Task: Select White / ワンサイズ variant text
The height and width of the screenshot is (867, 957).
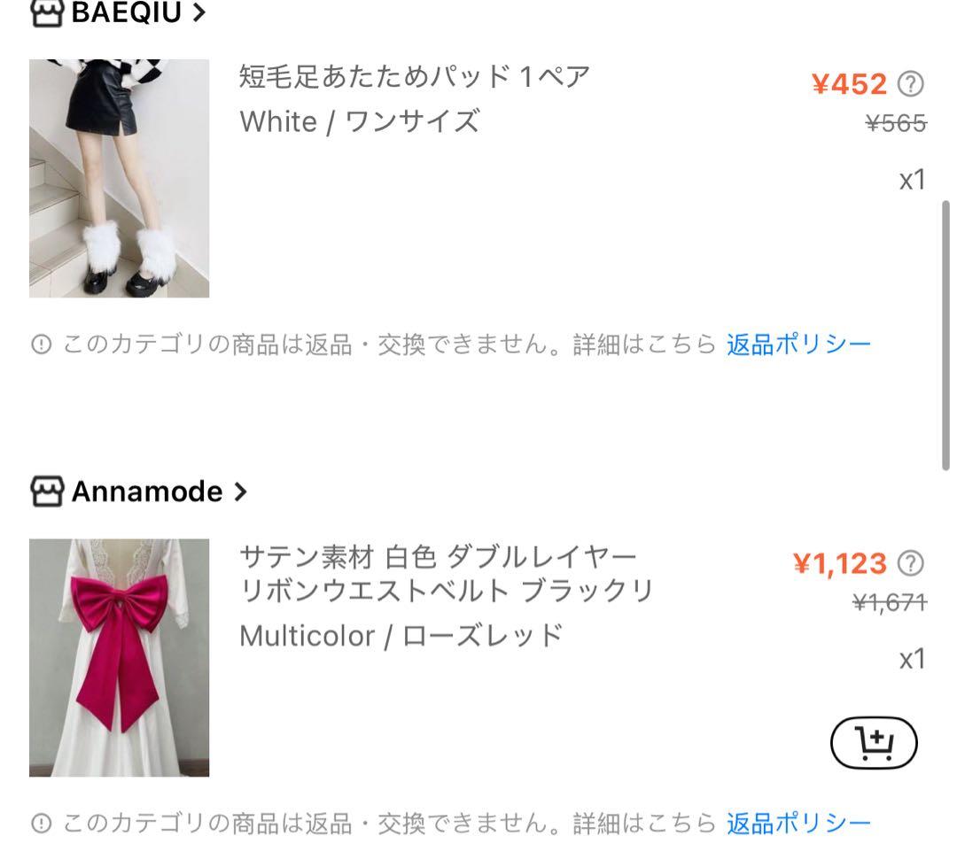Action: tap(360, 121)
